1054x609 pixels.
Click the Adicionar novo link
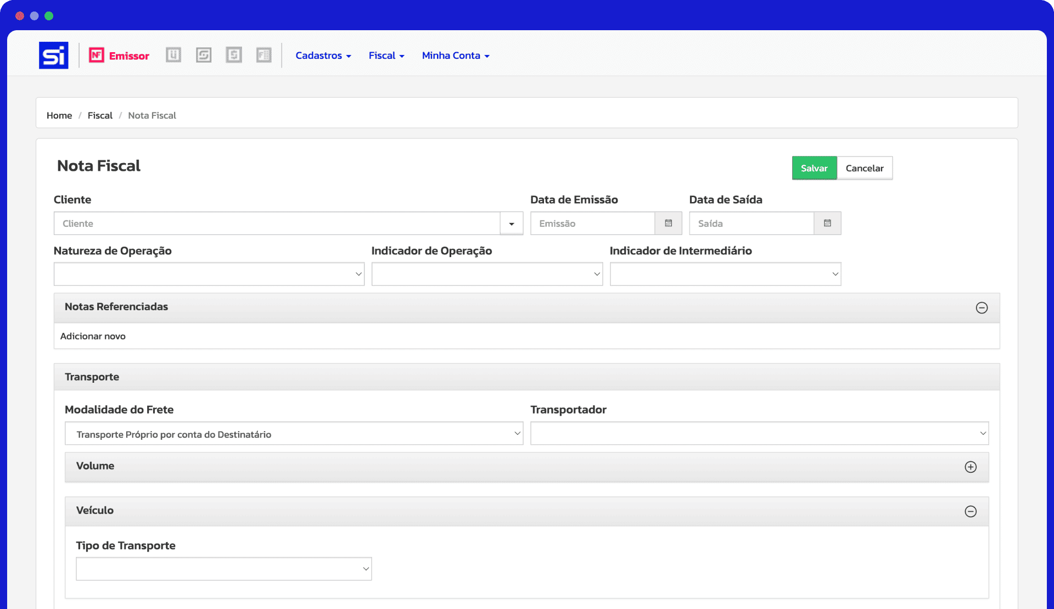tap(93, 336)
